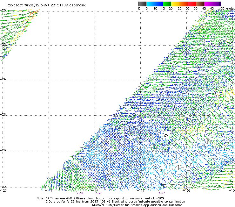Click the small black island outline on map
The height and width of the screenshot is (207, 235).
pos(166,136)
